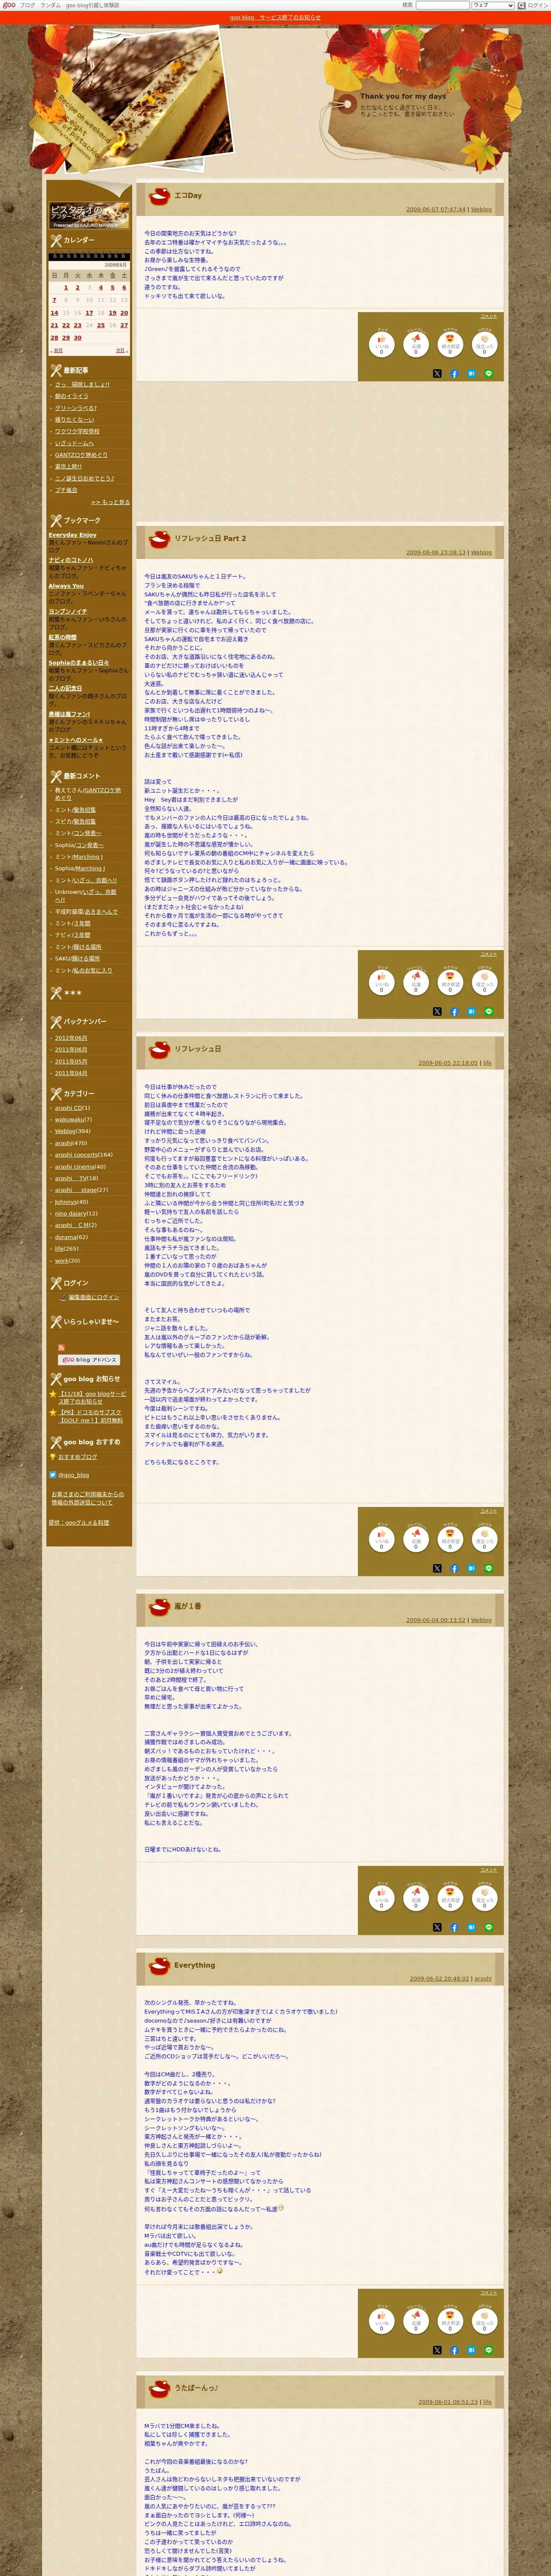Screen dimensions: 551x2576
Task: Open category dorama(62)
Action: coord(71,1237)
